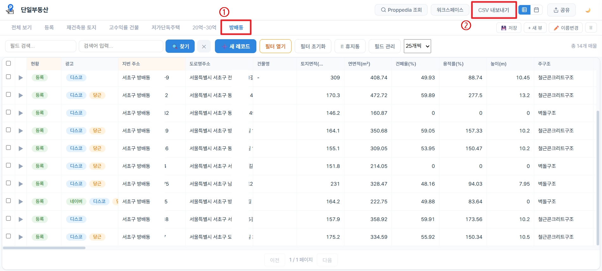Screen dimensions: 602x271
Task: Focus the 검색어 입력 input
Action: pyautogui.click(x=121, y=46)
